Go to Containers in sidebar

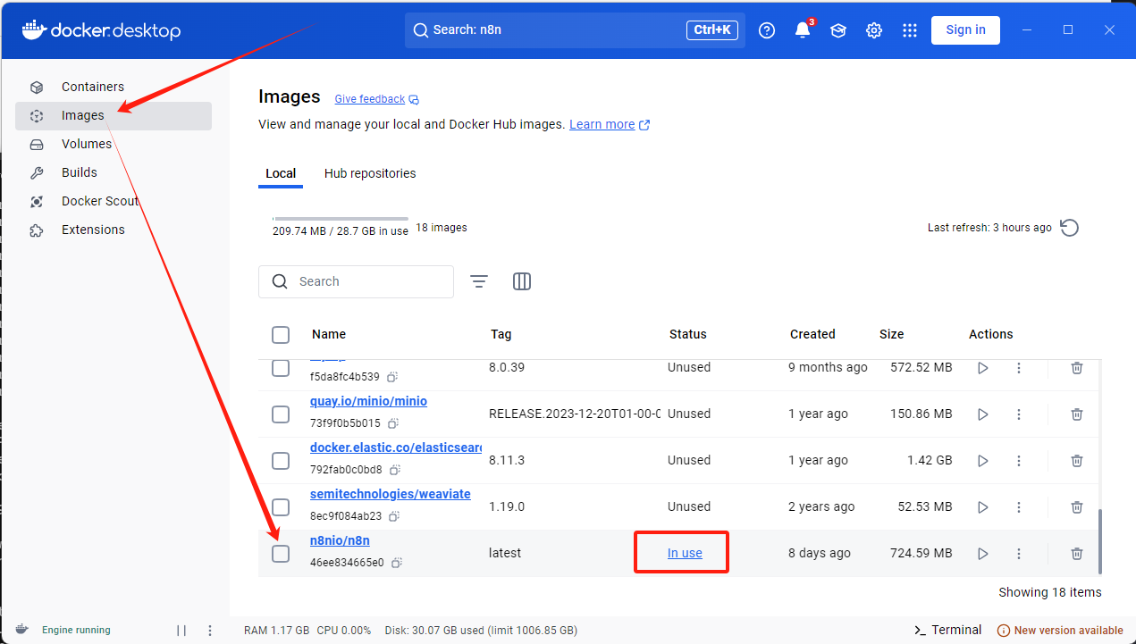click(114, 88)
